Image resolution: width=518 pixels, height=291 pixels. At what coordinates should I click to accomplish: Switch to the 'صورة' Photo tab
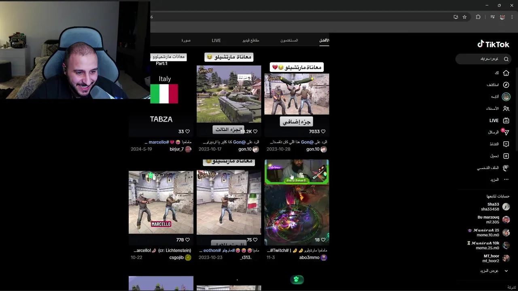coord(186,40)
